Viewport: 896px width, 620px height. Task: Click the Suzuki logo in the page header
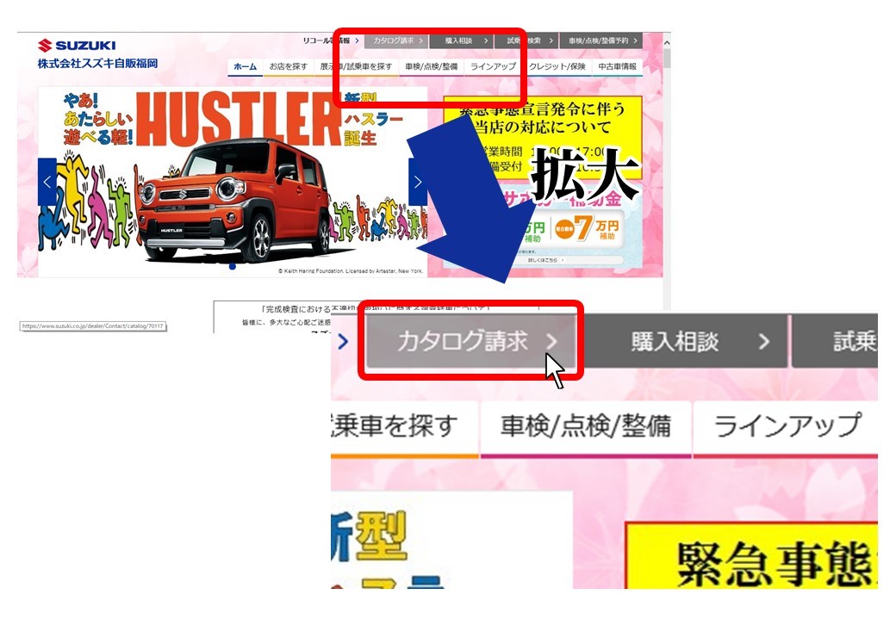(78, 45)
